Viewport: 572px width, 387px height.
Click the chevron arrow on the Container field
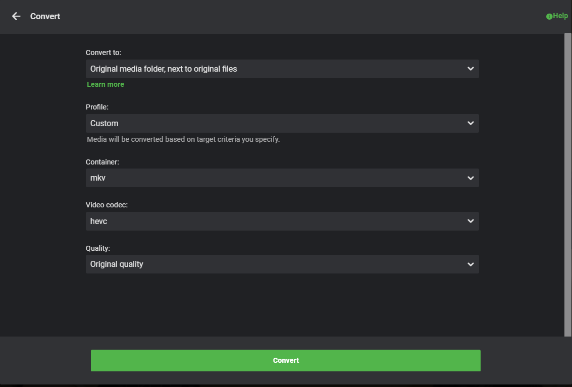point(471,178)
